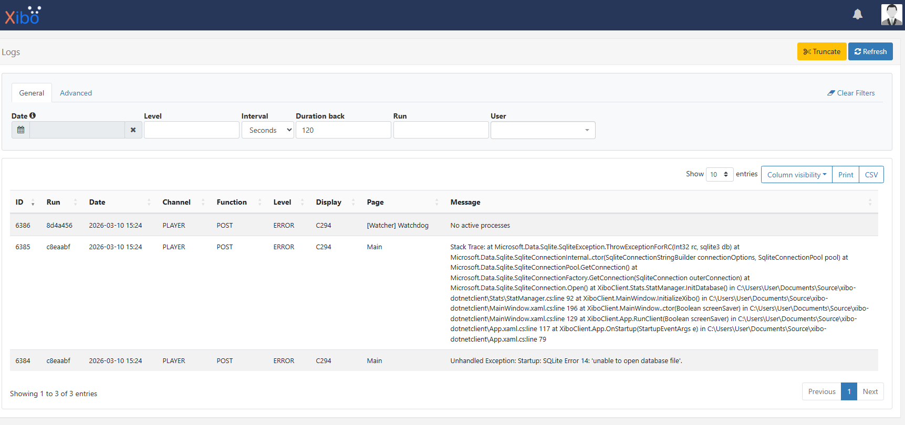Image resolution: width=905 pixels, height=425 pixels.
Task: Sort the table by the Message column
Action: (x=465, y=203)
